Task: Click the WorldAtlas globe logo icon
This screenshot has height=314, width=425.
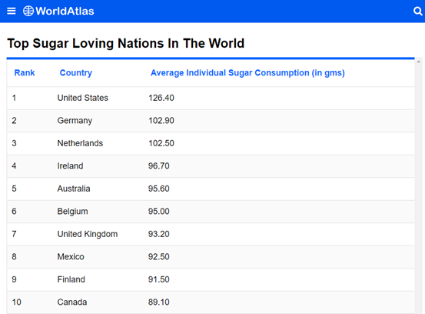Action: (x=28, y=11)
